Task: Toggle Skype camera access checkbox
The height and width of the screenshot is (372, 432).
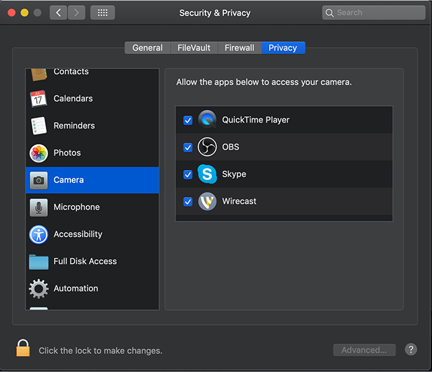Action: pos(188,174)
